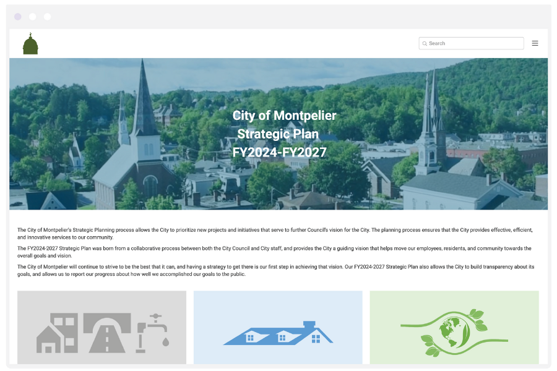Viewport: 557px width, 371px height.
Task: Click paragraph starting 'The FY2024-2027 Strategic Plan was born'
Action: click(274, 252)
